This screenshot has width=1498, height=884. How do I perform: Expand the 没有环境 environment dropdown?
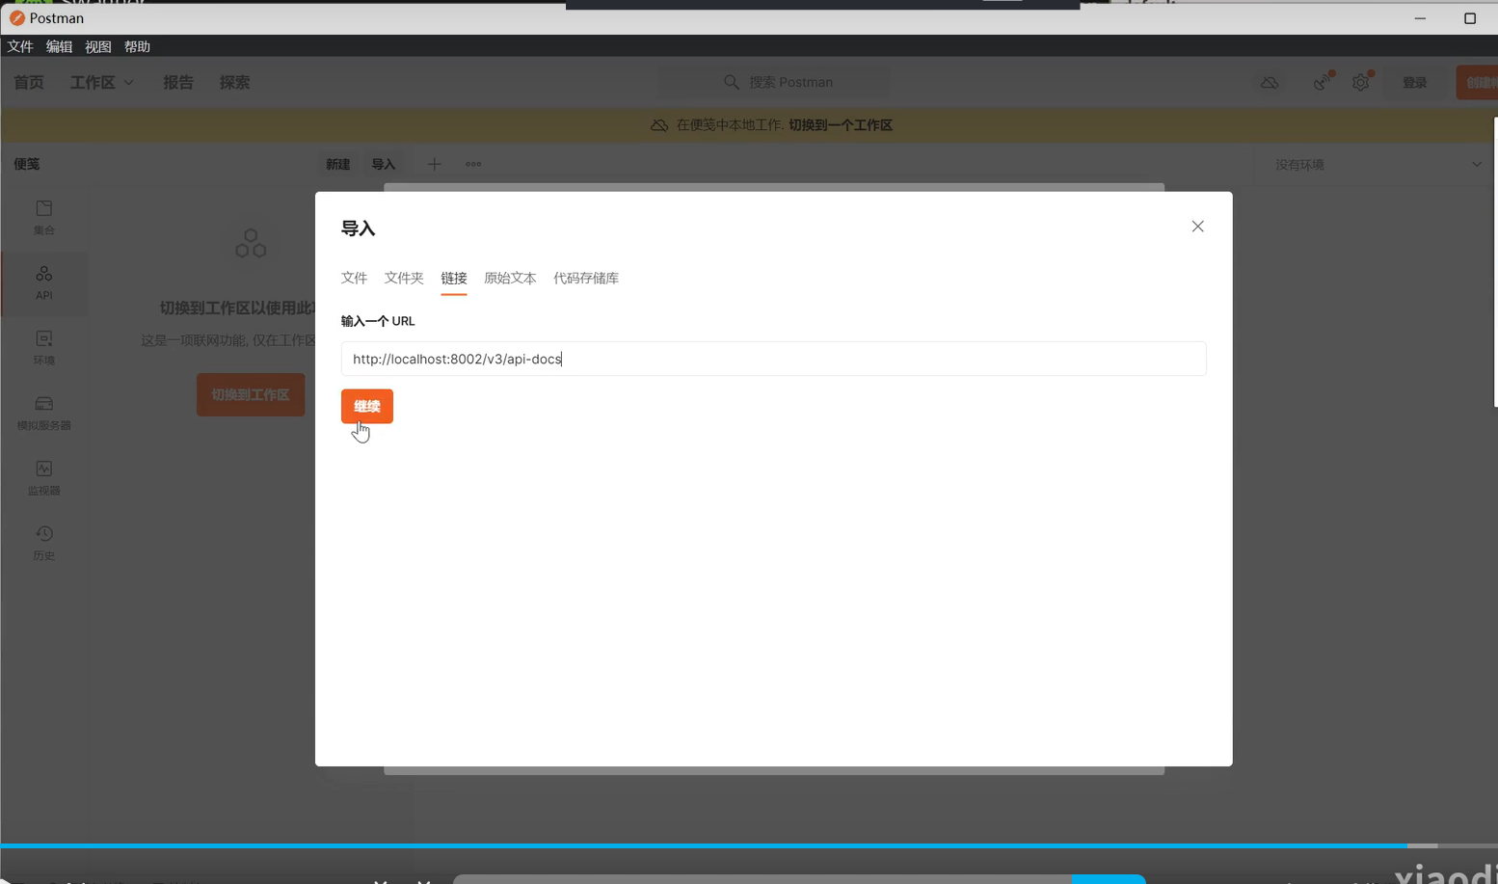pos(1378,165)
